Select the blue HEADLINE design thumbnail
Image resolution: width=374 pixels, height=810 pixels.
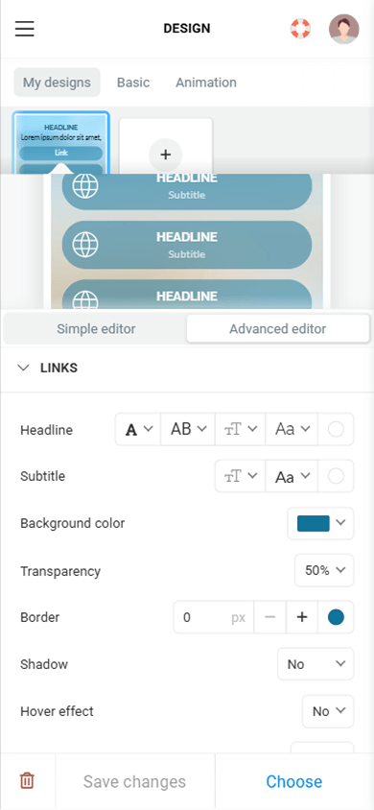pyautogui.click(x=60, y=143)
